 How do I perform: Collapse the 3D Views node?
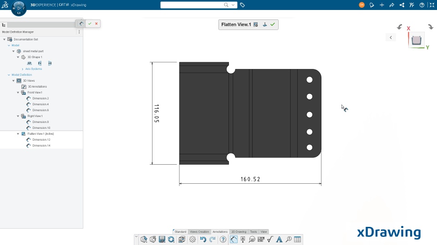coord(13,81)
